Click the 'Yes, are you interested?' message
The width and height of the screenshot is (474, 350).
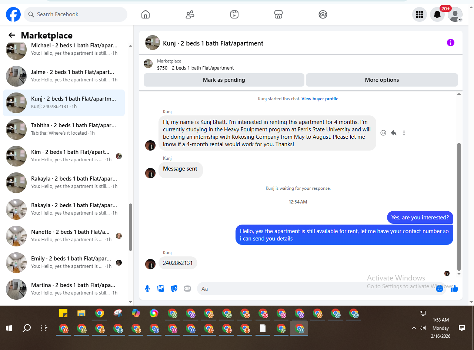(420, 218)
